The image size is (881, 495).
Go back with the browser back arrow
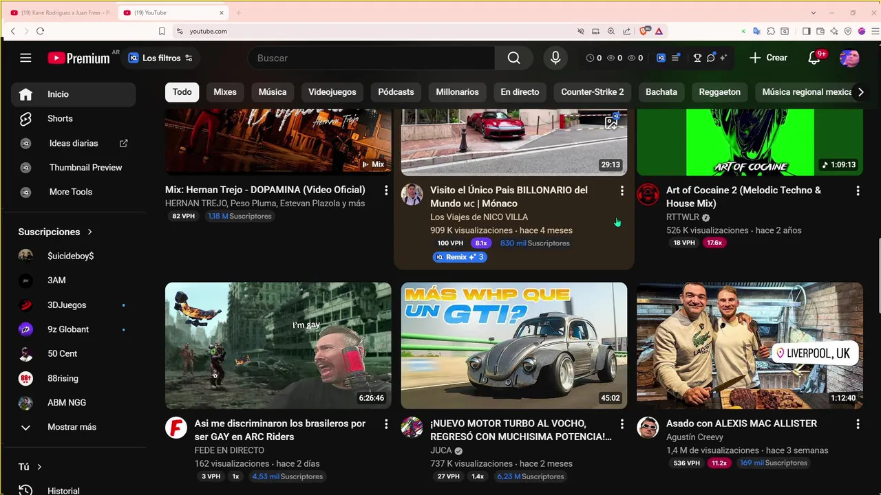pyautogui.click(x=12, y=31)
